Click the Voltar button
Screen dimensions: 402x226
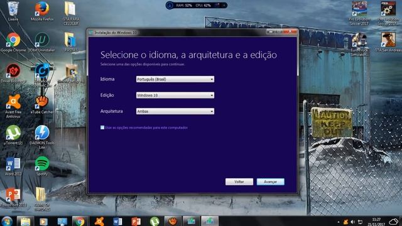tap(239, 181)
